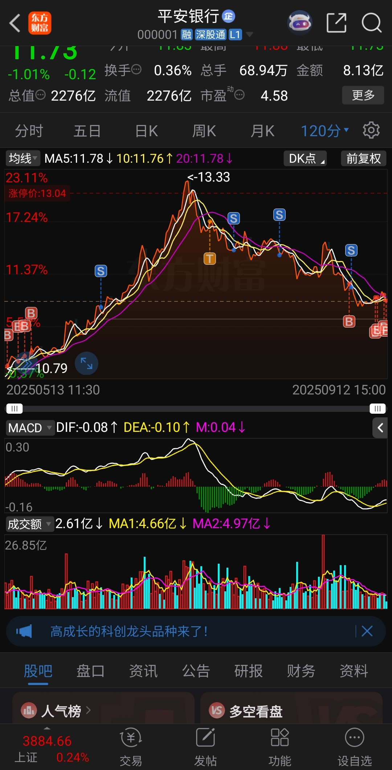This screenshot has height=770, width=392.
Task: Open the 成交额 indicator dropdown
Action: (30, 524)
